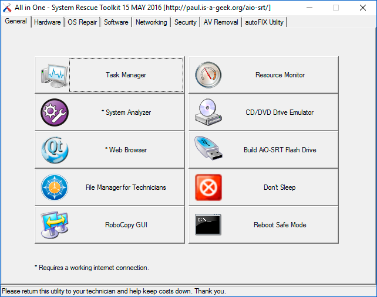This screenshot has width=377, height=297.
Task: Switch to the AV Removal tab
Action: (x=221, y=22)
